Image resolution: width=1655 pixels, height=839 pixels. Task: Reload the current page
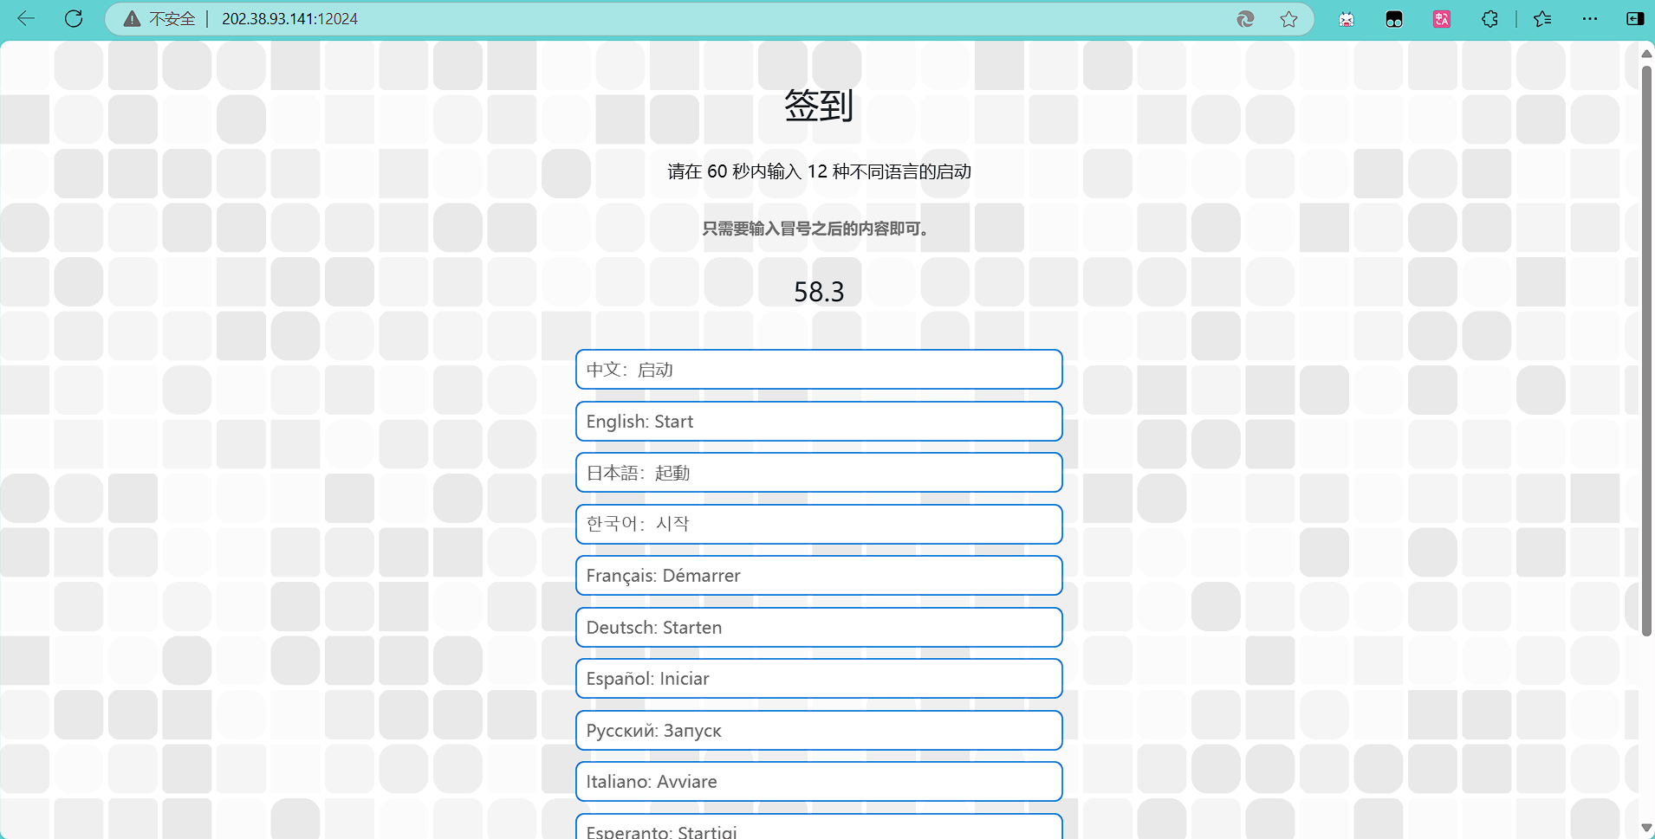(x=74, y=18)
